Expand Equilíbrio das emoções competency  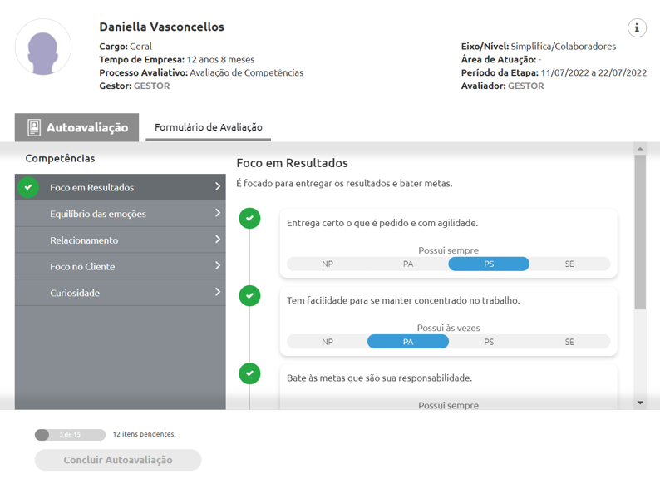(x=218, y=214)
